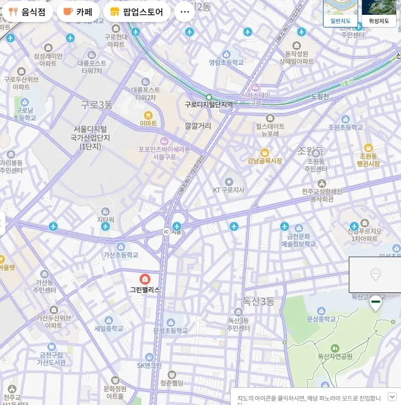The width and height of the screenshot is (401, 405).
Task: Open the 팝업스토어 category filter
Action: [x=137, y=12]
